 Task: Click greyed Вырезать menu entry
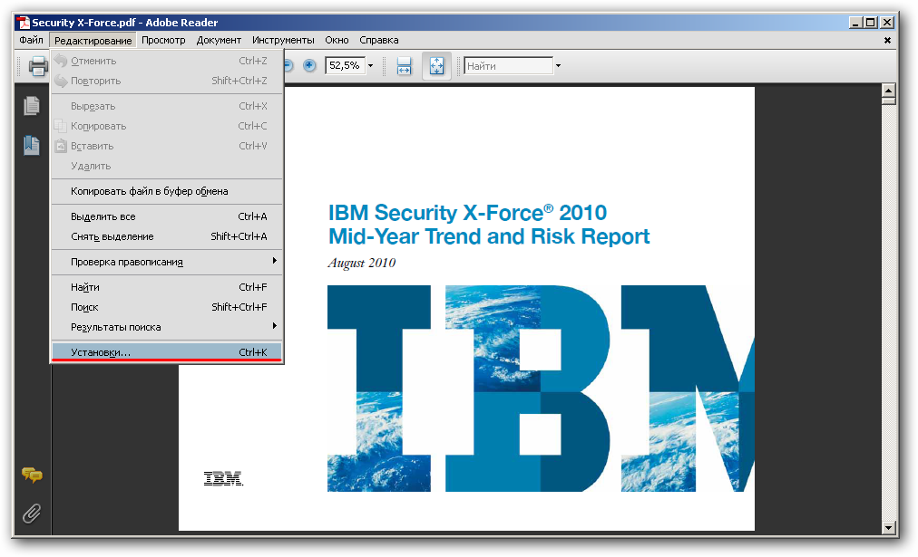(x=167, y=106)
